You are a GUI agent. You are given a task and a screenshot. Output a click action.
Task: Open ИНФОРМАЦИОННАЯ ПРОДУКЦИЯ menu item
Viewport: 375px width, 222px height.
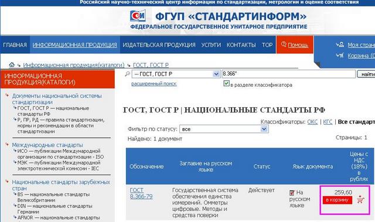point(74,45)
